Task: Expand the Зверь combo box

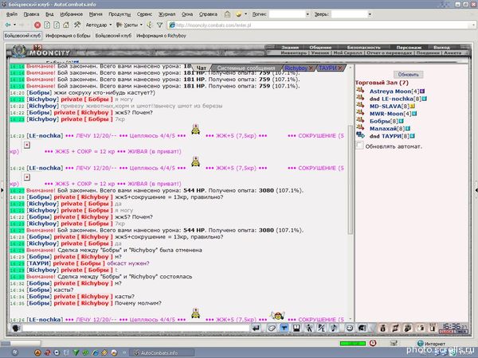Action: pyautogui.click(x=370, y=14)
